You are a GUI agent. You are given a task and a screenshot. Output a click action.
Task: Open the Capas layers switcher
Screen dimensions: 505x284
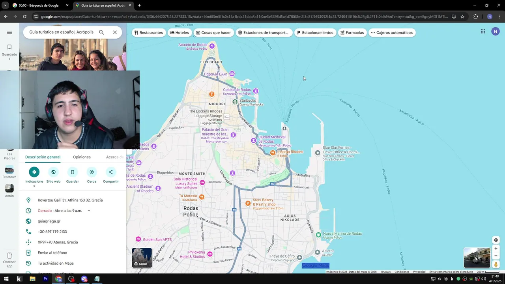click(x=142, y=258)
